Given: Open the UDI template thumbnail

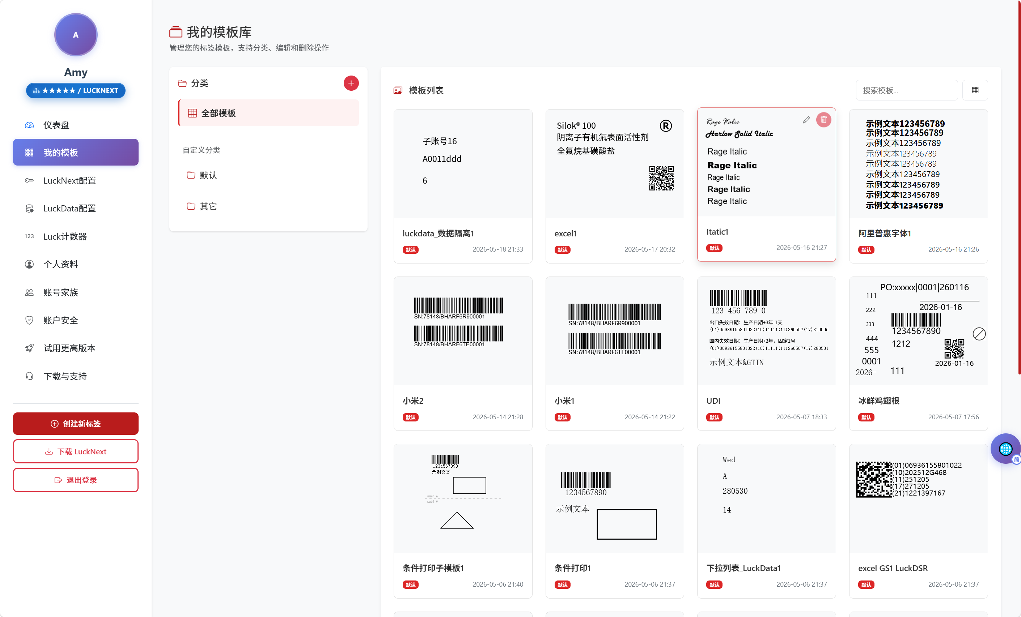Looking at the screenshot, I should click(766, 331).
